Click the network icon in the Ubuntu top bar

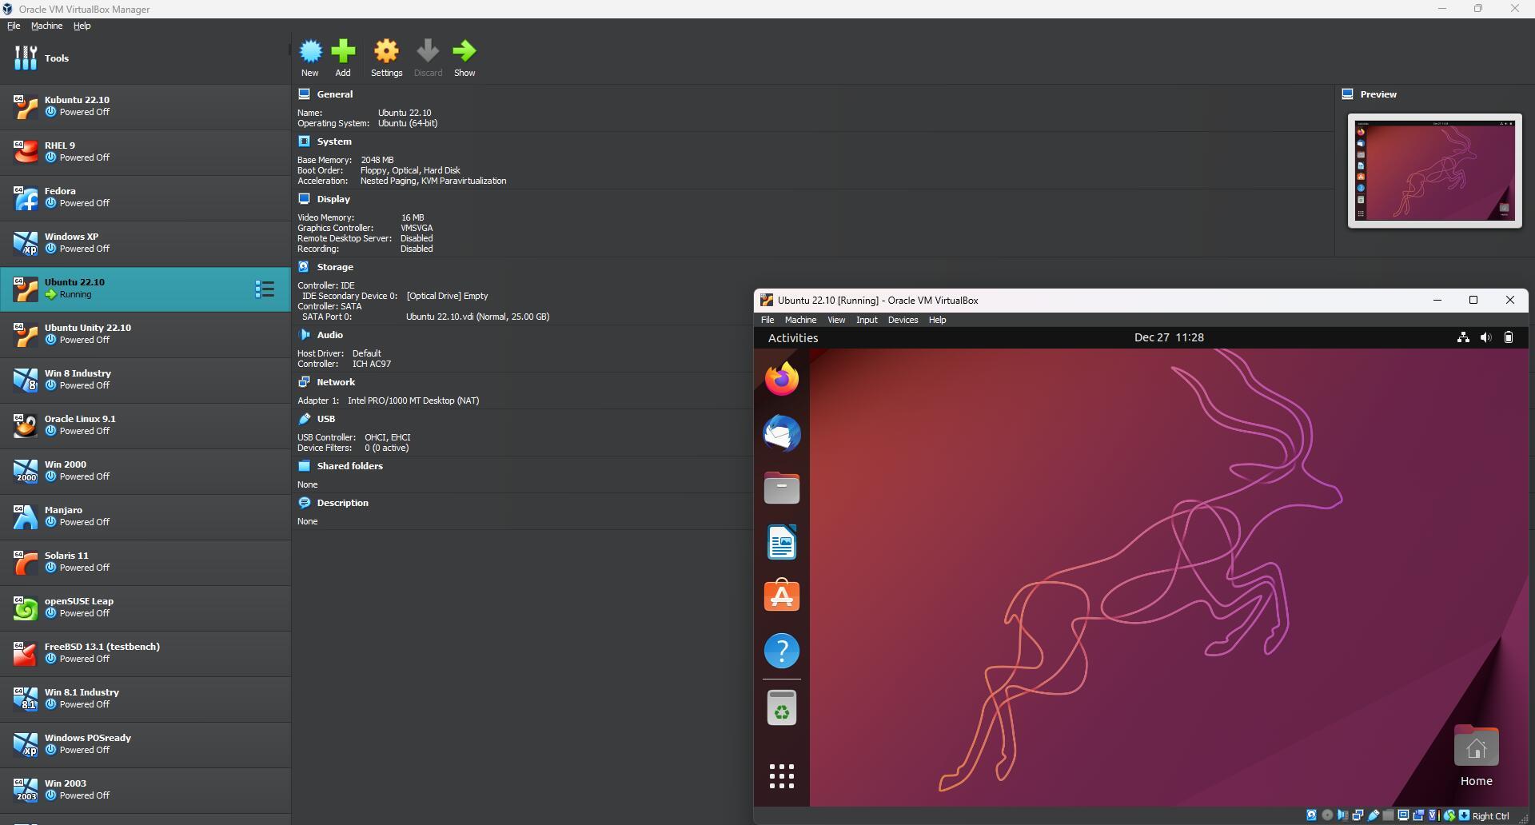click(x=1463, y=337)
